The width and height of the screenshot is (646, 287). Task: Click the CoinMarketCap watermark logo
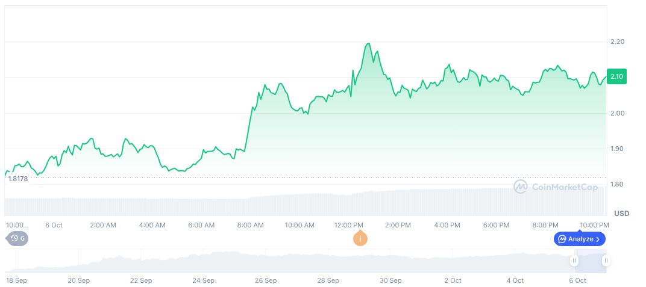click(x=556, y=187)
